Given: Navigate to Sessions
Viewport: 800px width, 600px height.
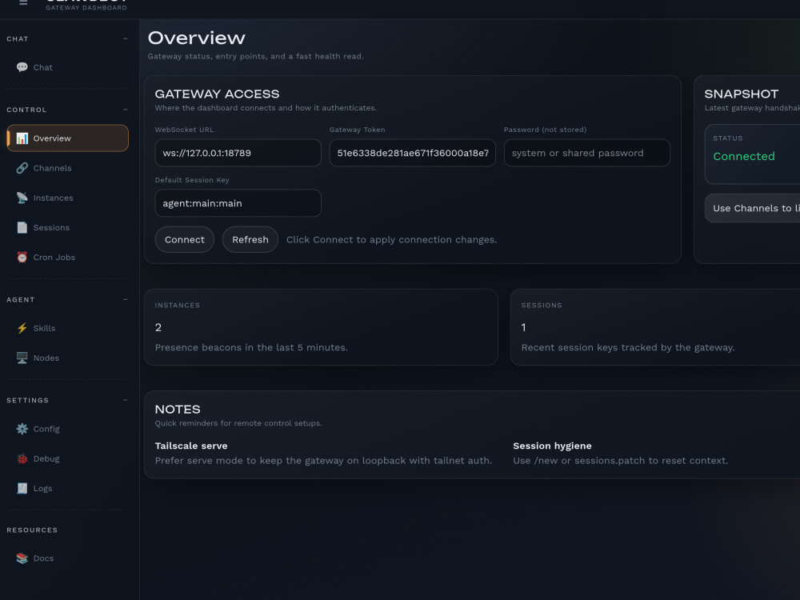Looking at the screenshot, I should [x=67, y=227].
